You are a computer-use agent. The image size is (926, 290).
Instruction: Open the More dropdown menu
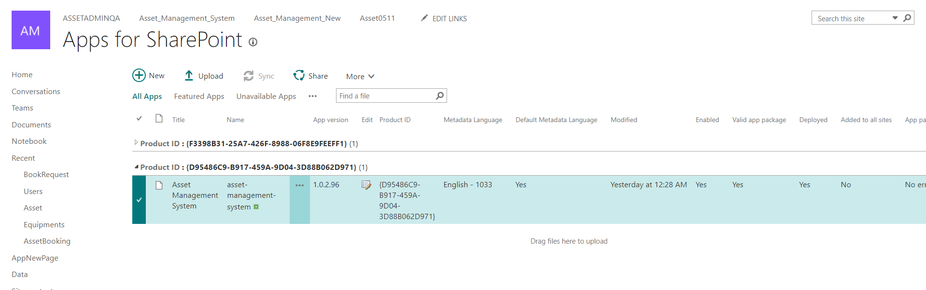coord(360,76)
